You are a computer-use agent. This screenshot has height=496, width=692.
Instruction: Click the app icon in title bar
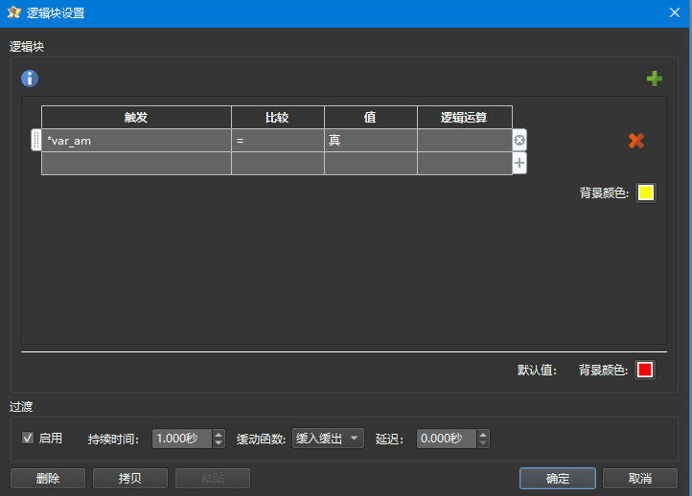14,12
